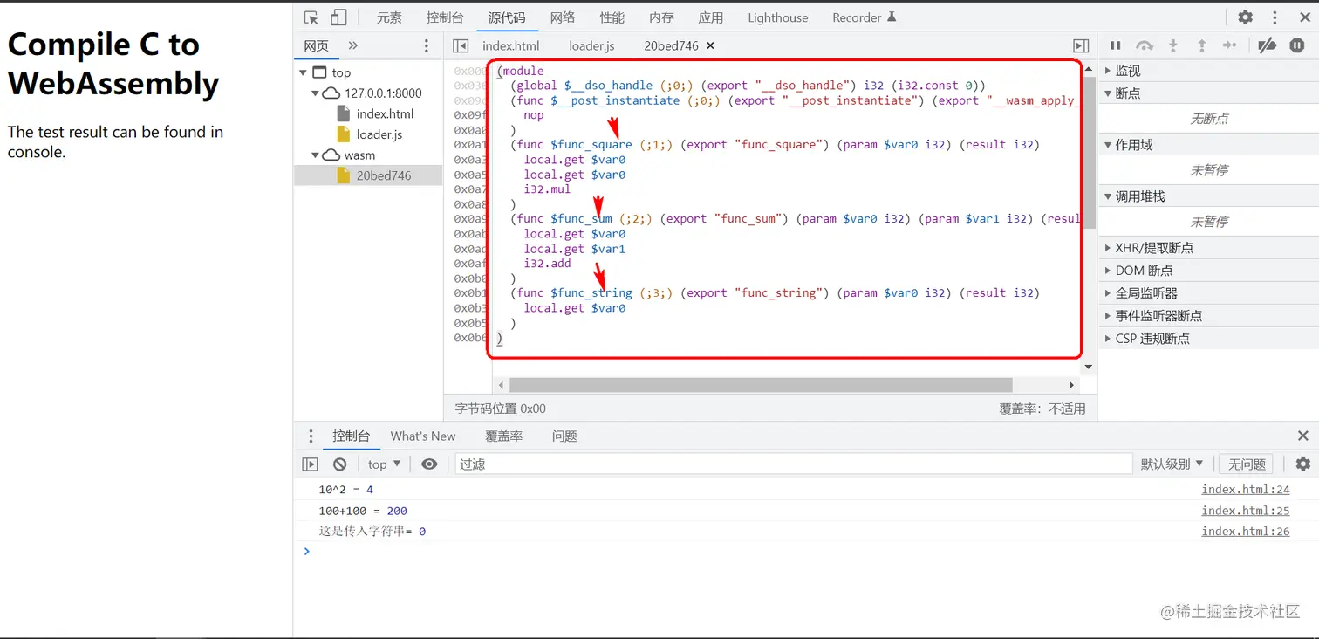Open 问题 drawer tab
The image size is (1319, 639).
(x=564, y=436)
